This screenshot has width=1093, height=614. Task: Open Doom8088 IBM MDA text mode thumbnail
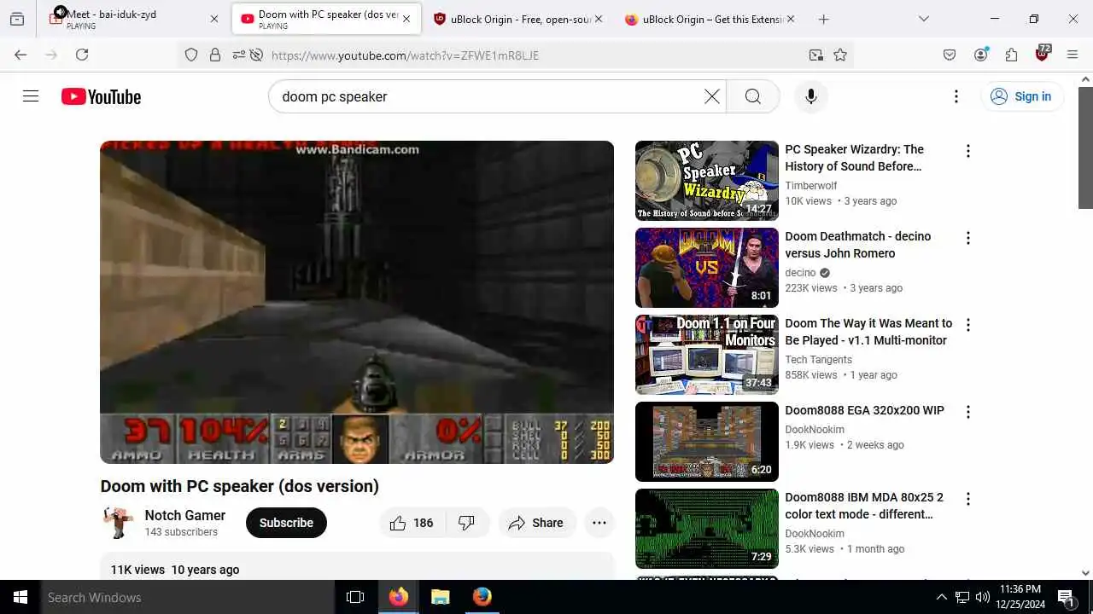pyautogui.click(x=707, y=529)
